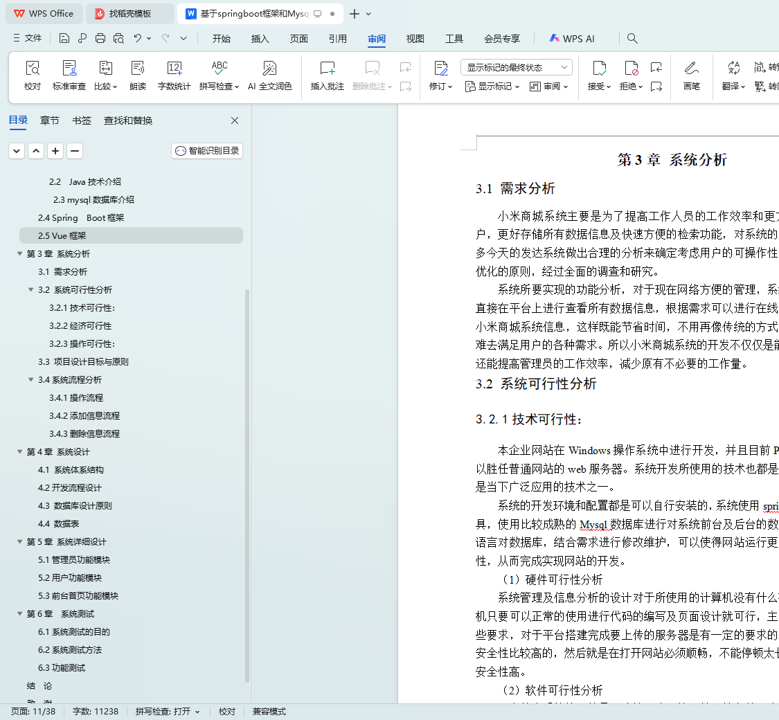Select 2.5 Vue 框架 outline entry
This screenshot has width=779, height=720.
(131, 235)
